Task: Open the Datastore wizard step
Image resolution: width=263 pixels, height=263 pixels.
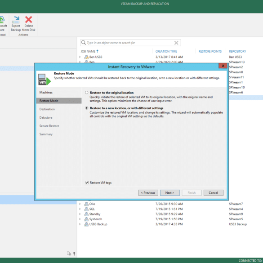Action: coord(46,118)
